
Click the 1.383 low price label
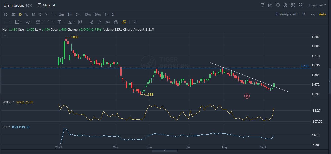coord(149,94)
